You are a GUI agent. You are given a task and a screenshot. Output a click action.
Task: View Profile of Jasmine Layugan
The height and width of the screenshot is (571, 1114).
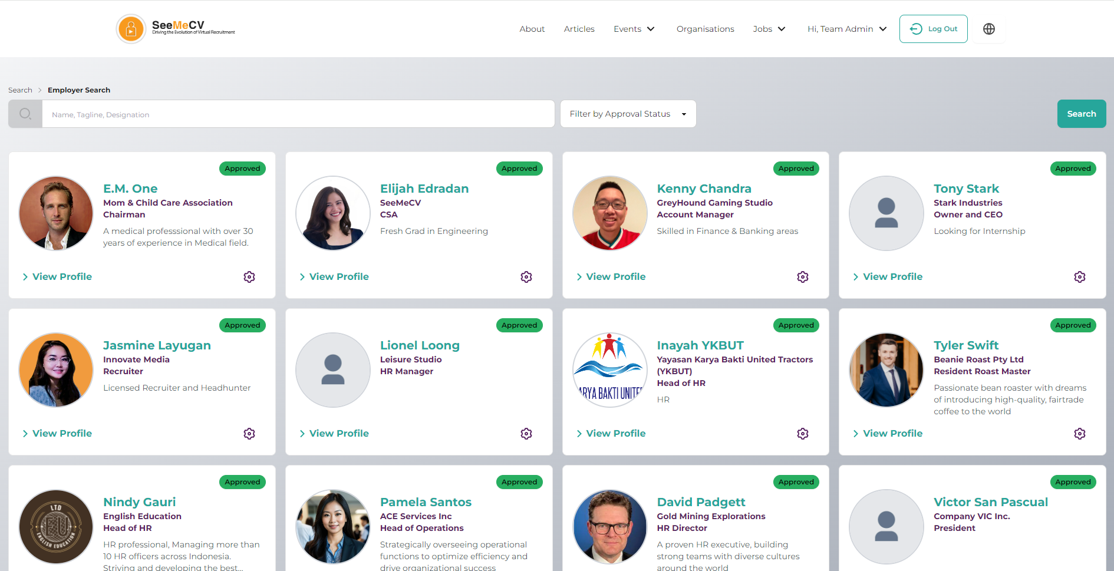(x=57, y=434)
